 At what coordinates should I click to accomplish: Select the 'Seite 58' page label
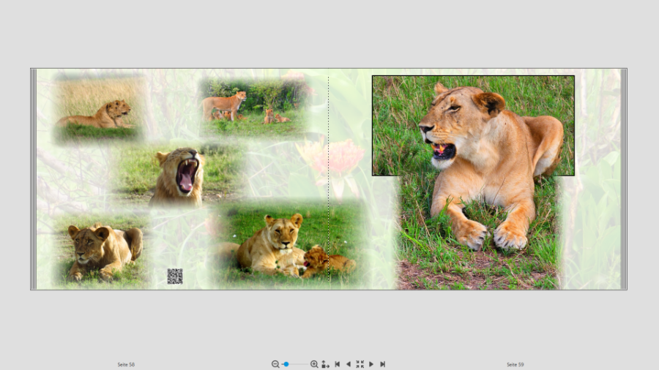pyautogui.click(x=126, y=365)
